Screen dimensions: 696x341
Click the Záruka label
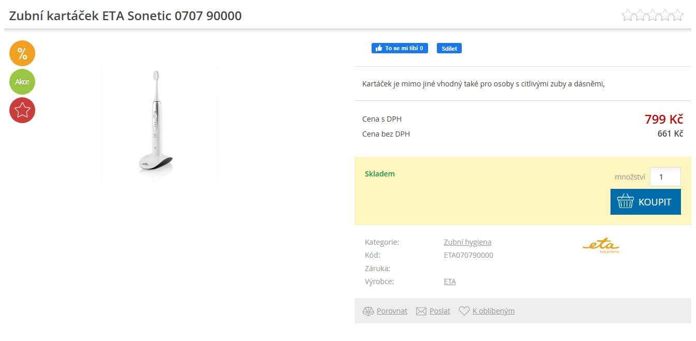pyautogui.click(x=377, y=269)
